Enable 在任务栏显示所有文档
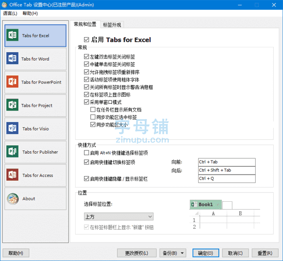The image size is (283, 261). [x=93, y=110]
